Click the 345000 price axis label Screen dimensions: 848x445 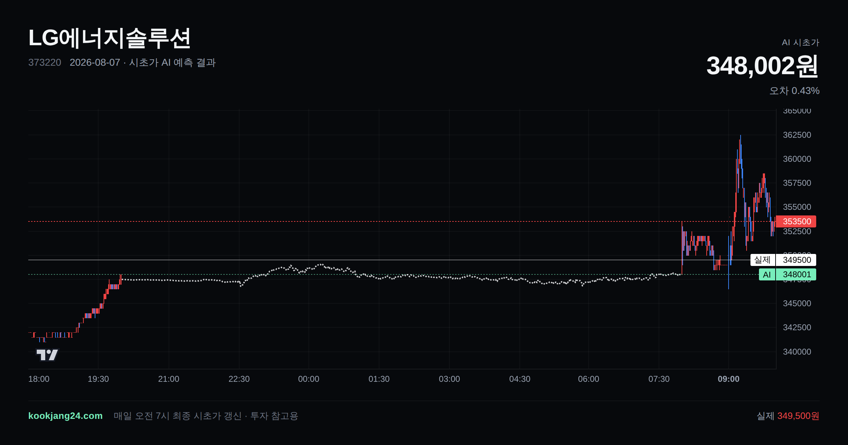[797, 303]
